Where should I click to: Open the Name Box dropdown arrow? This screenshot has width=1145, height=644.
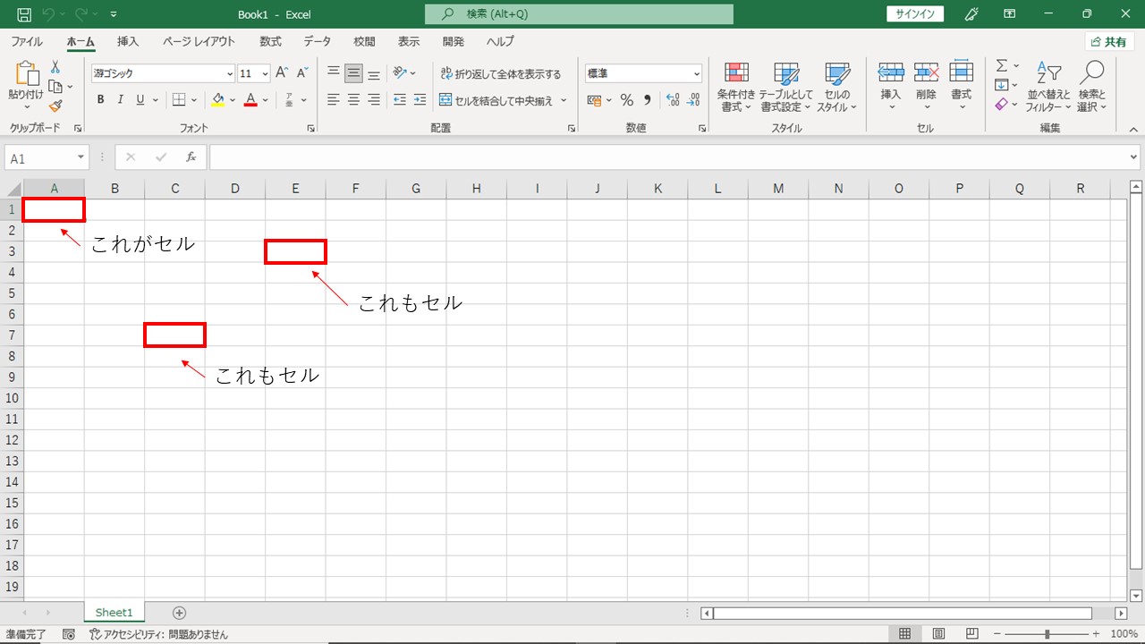[81, 158]
